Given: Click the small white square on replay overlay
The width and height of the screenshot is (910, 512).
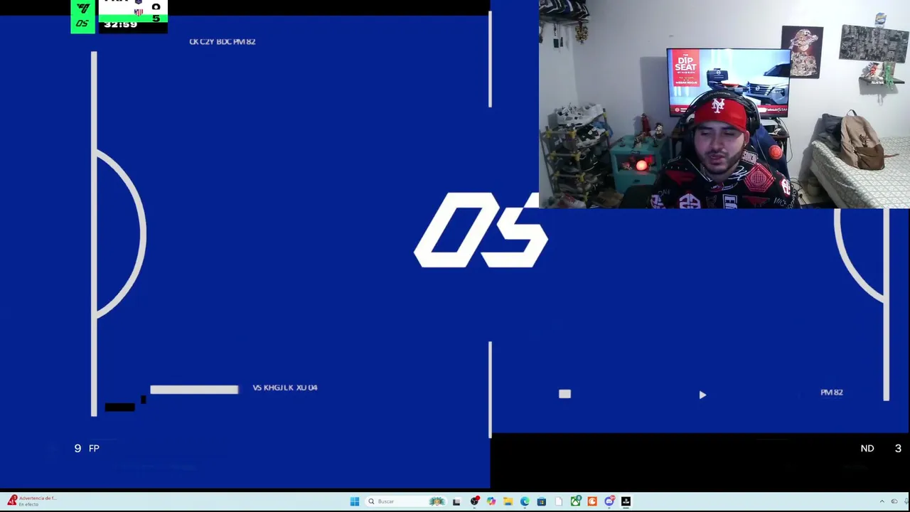Looking at the screenshot, I should tap(564, 394).
